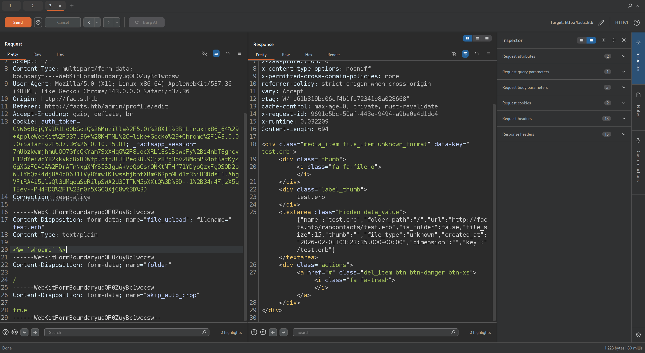This screenshot has height=353, width=645.
Task: Switch to the Render response tab
Action: (x=333, y=55)
